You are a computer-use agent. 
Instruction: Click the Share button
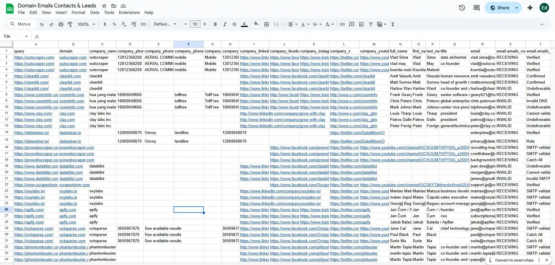(x=500, y=8)
